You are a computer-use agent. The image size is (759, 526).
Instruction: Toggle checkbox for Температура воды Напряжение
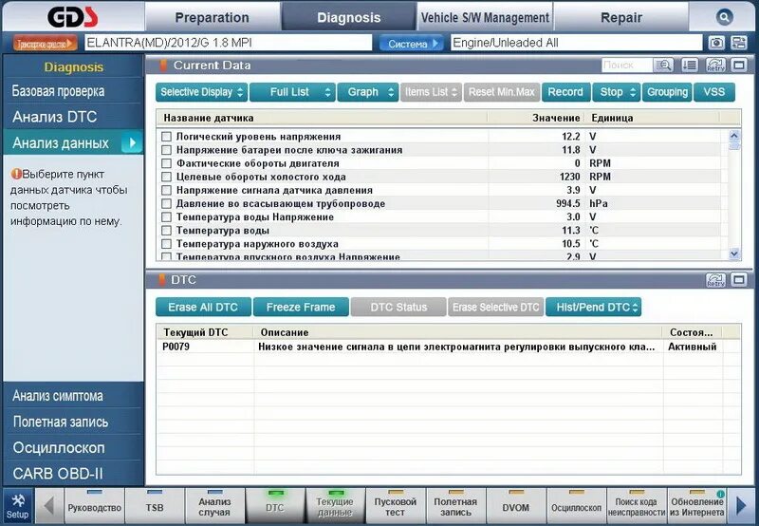coord(167,217)
